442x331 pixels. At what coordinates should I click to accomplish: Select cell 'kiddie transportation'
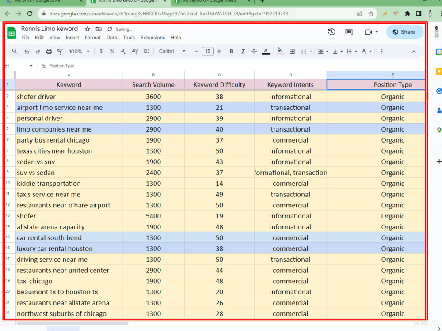69,184
